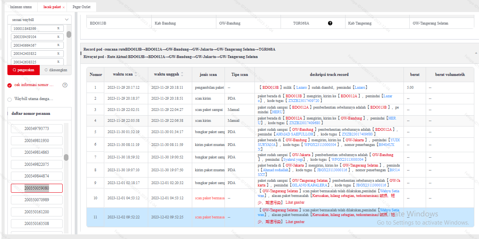Select order number 200349811930
This screenshot has height=239, width=479.
37,141
